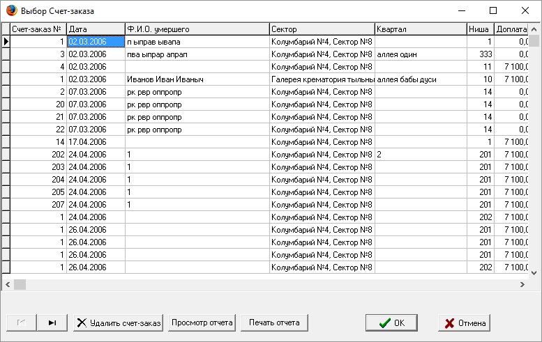Click the current row pointer arrow

[6, 41]
